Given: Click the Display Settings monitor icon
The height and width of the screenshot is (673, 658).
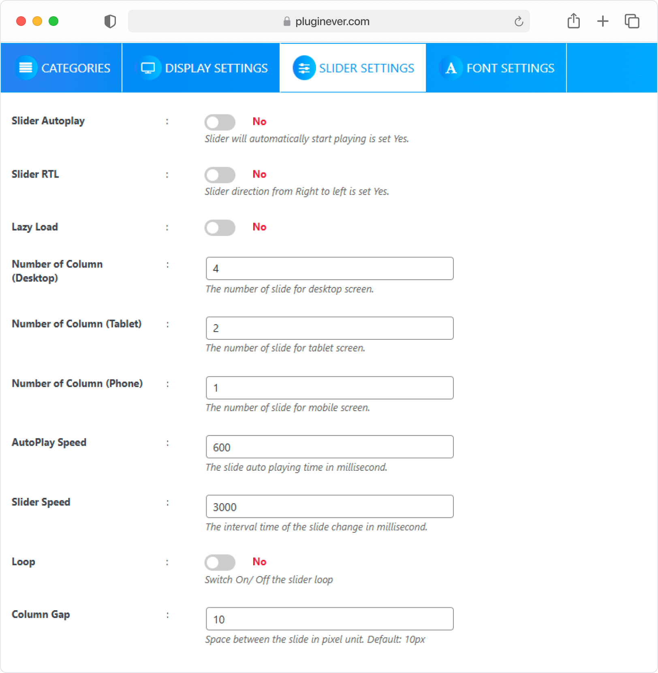Looking at the screenshot, I should pos(148,68).
